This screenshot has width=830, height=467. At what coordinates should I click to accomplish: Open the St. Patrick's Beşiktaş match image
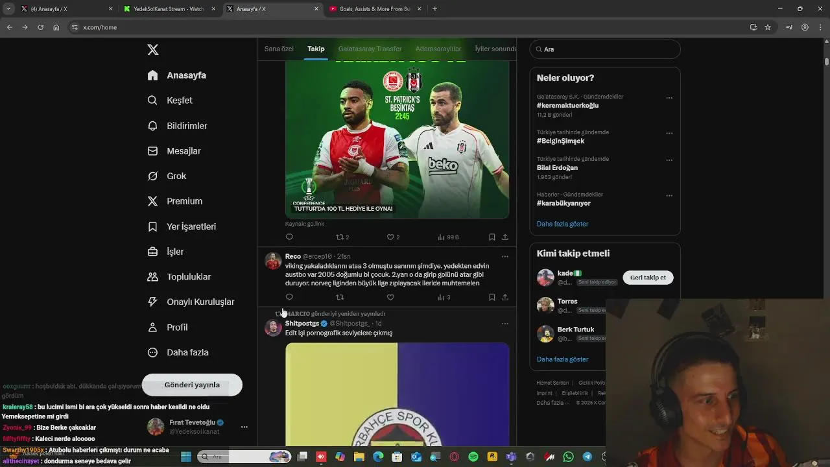pyautogui.click(x=397, y=140)
